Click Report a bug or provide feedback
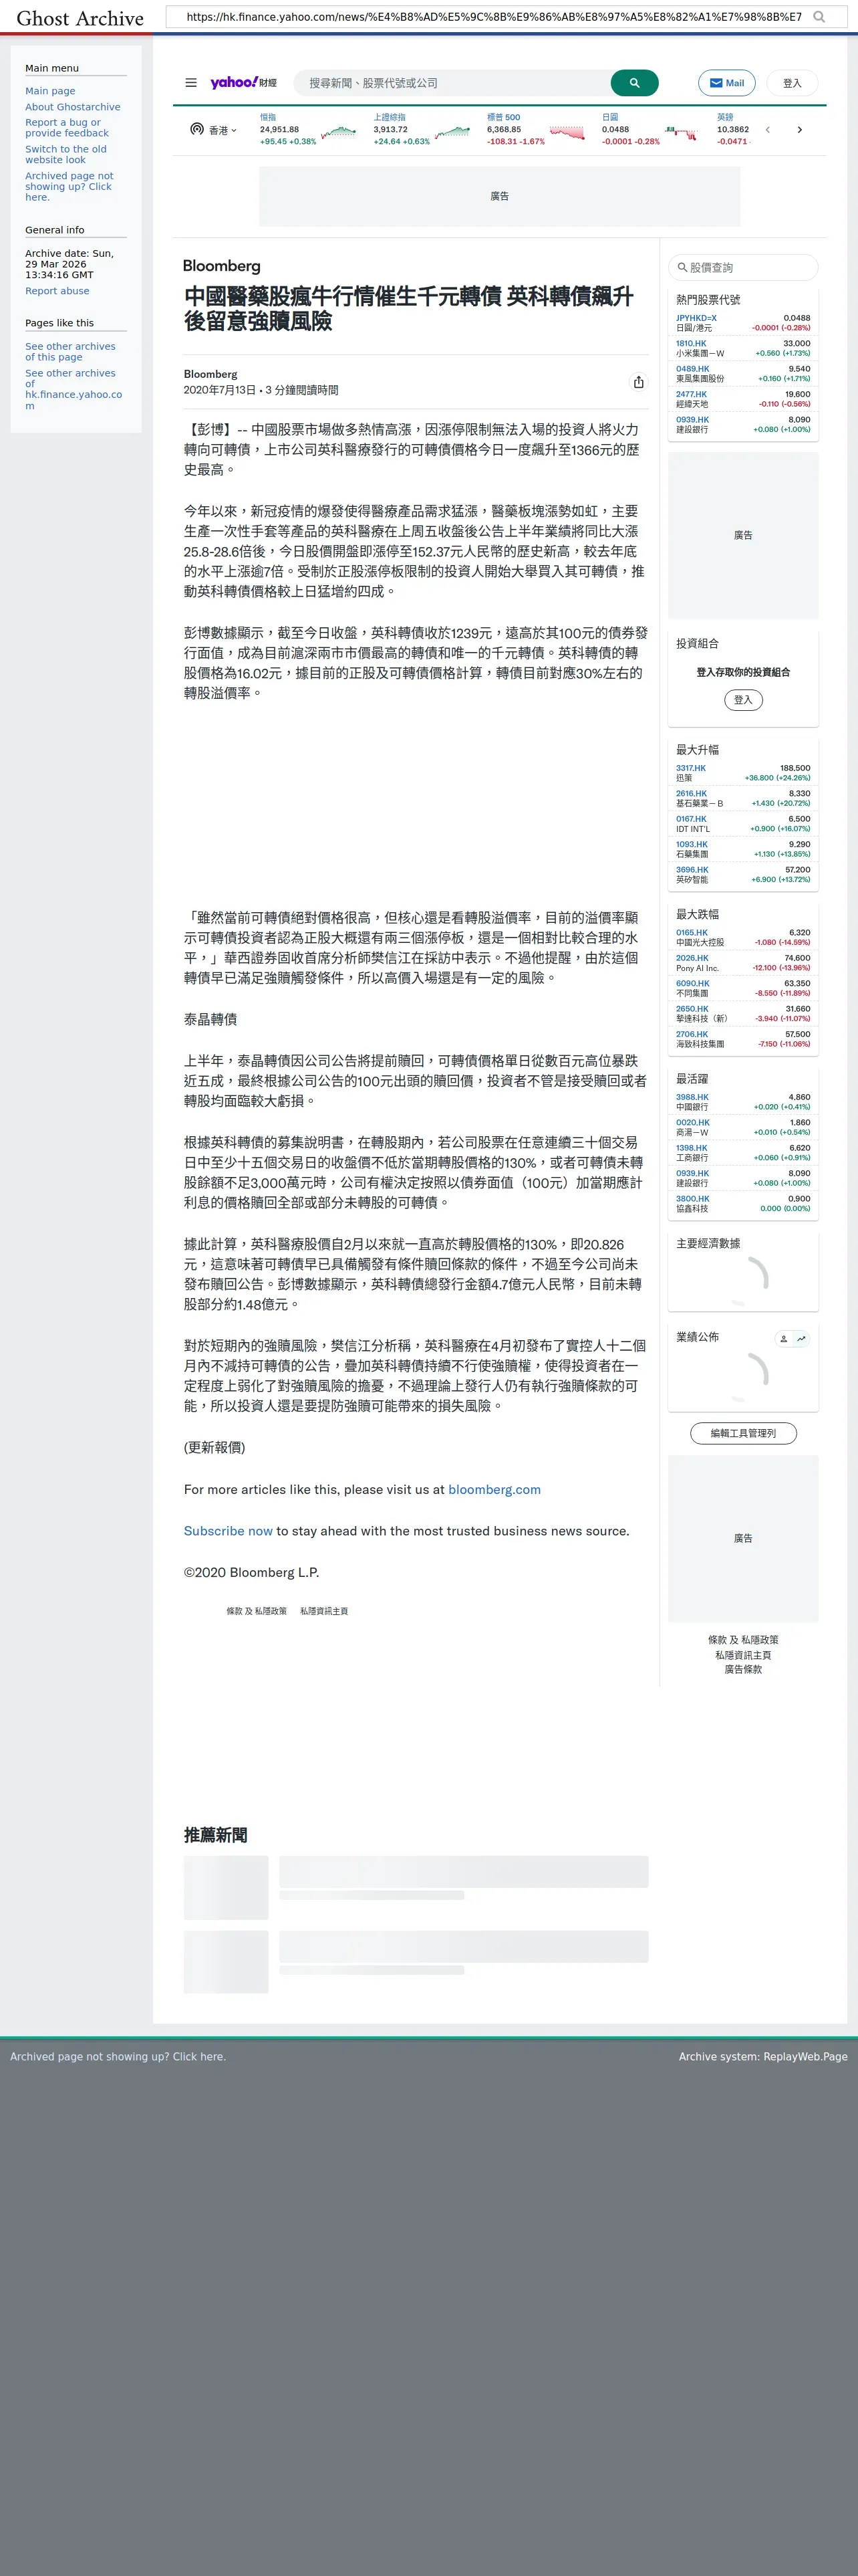 pyautogui.click(x=67, y=128)
